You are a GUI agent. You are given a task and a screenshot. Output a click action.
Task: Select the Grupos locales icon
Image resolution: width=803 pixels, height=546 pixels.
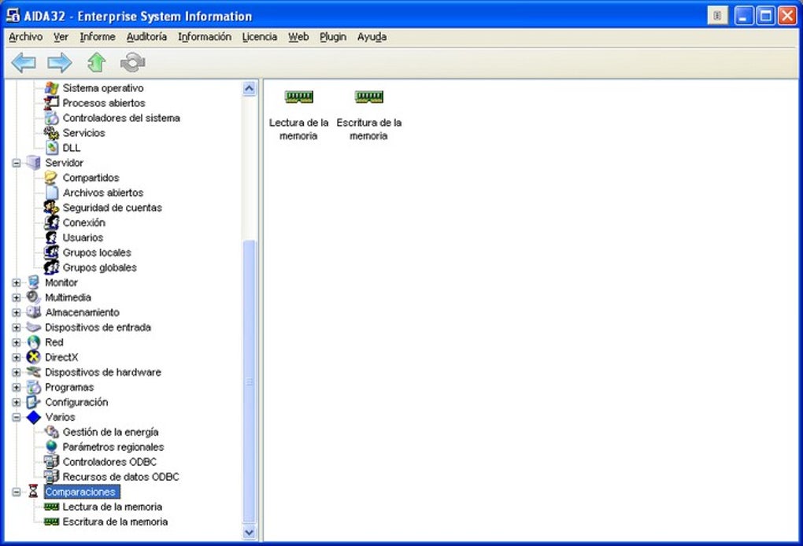(x=51, y=253)
